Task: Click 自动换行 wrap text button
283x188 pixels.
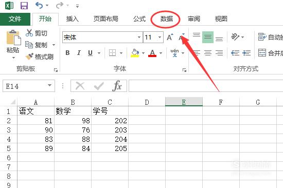Action: [270, 37]
